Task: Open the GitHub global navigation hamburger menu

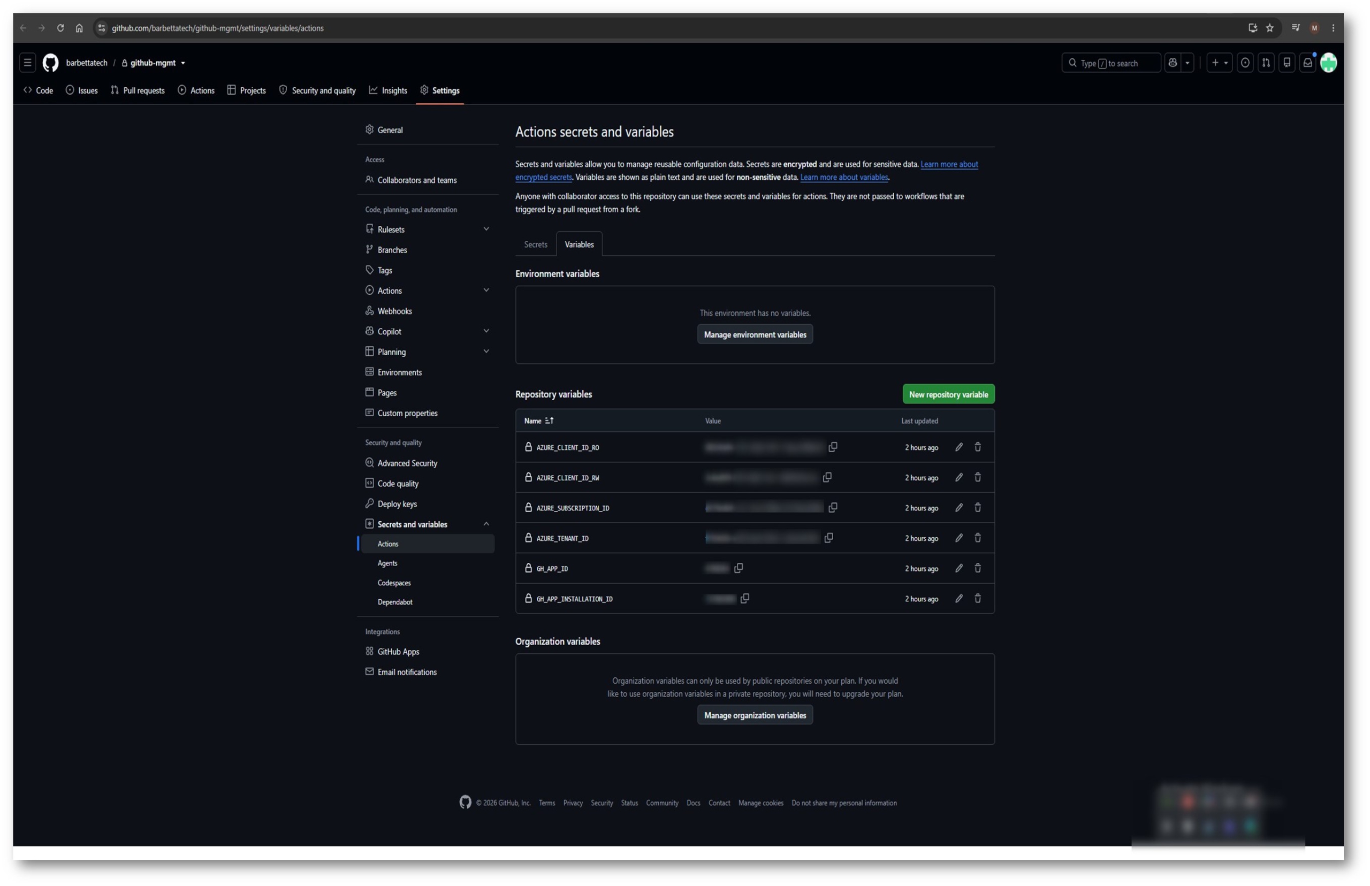Action: (27, 63)
